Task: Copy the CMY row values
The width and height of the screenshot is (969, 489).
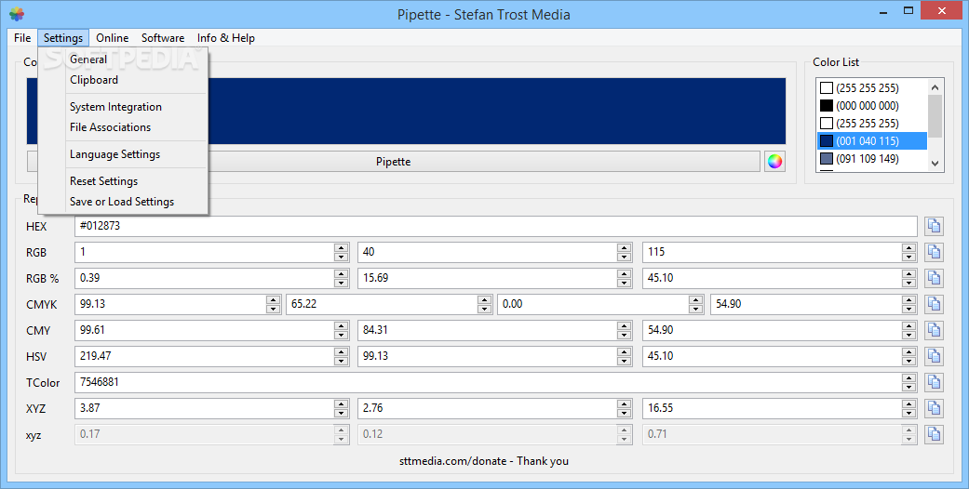Action: [934, 330]
